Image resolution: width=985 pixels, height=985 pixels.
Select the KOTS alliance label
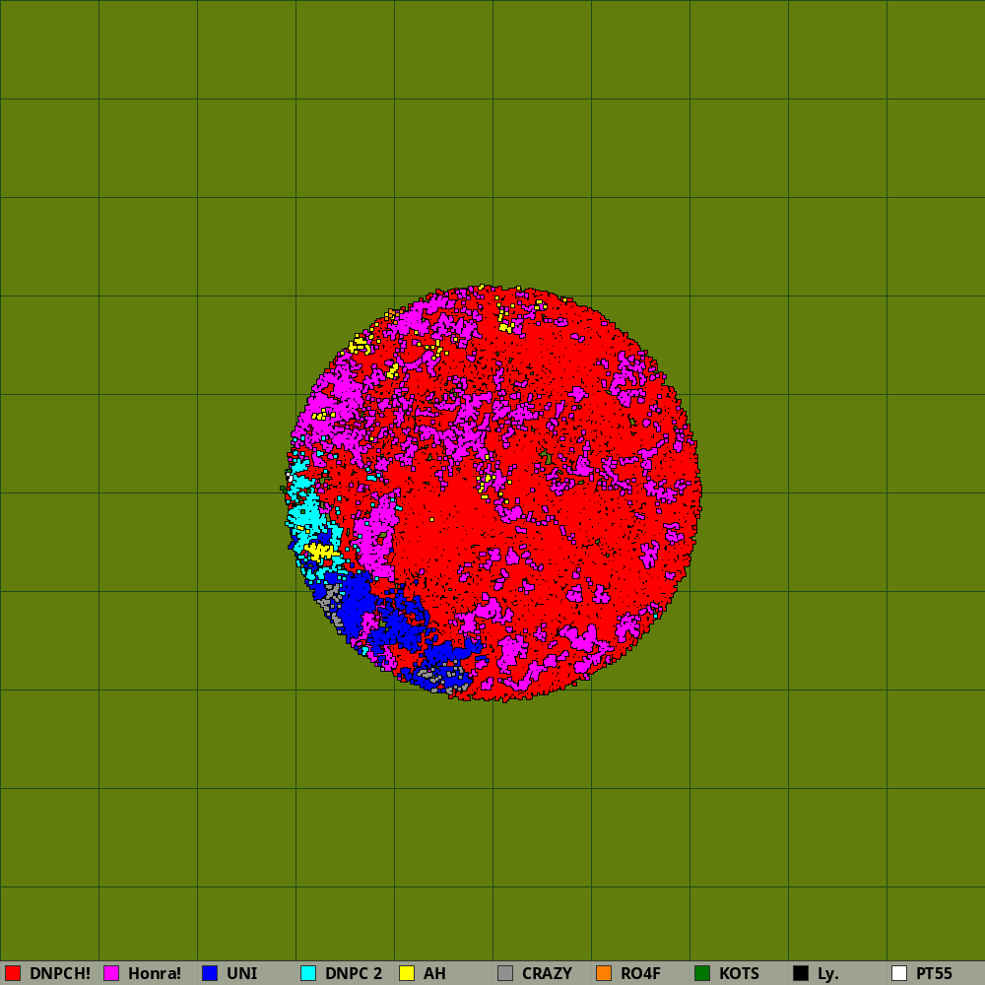tap(740, 973)
